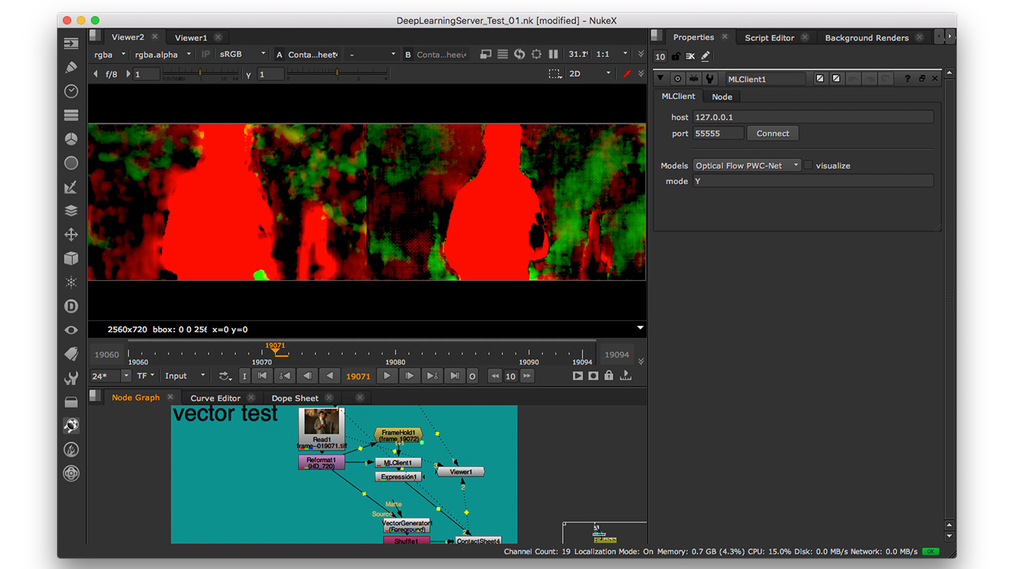
Task: Click the play forward button
Action: pos(387,376)
